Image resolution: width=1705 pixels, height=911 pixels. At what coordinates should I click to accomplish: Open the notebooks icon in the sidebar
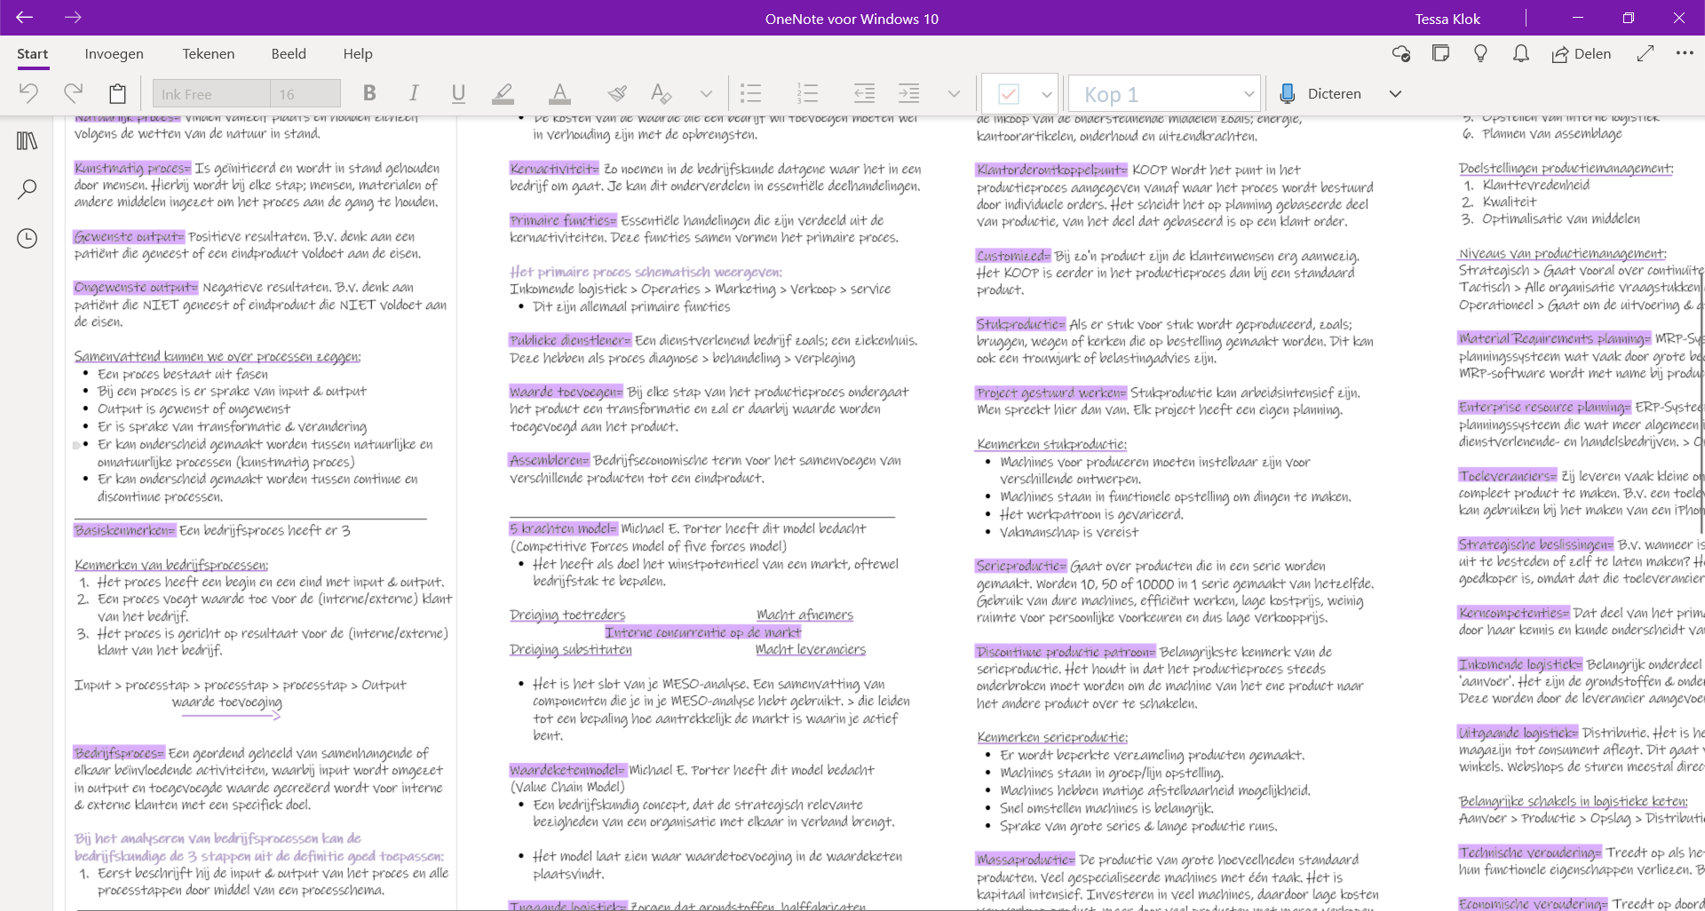click(x=27, y=140)
